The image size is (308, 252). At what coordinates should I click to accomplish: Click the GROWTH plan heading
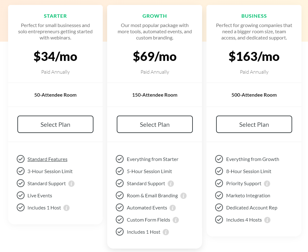[x=155, y=16]
